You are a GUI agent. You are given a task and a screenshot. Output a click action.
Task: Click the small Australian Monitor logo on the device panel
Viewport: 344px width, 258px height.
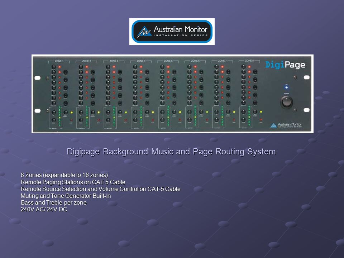pos(286,125)
